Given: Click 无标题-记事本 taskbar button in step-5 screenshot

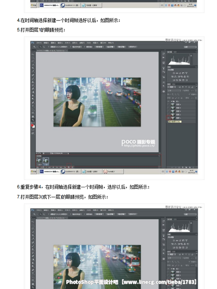Looking at the screenshot, I should (92, 171).
